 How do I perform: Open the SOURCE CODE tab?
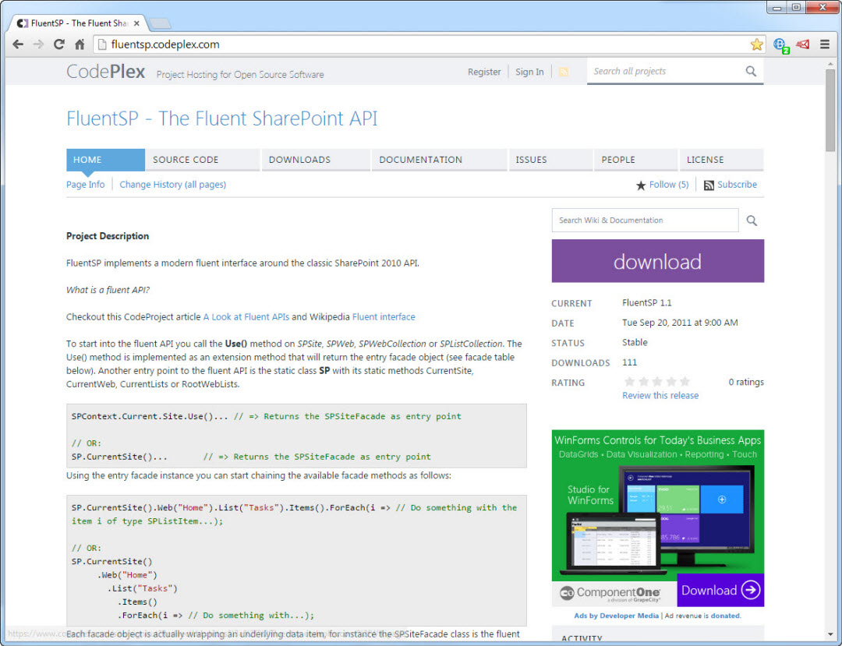(x=186, y=160)
